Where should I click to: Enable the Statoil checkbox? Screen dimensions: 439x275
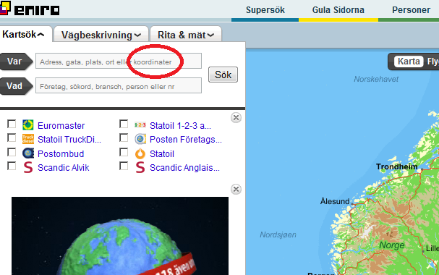(124, 152)
